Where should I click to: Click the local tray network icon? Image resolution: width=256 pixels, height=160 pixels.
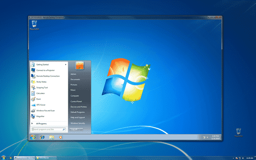pos(240,158)
